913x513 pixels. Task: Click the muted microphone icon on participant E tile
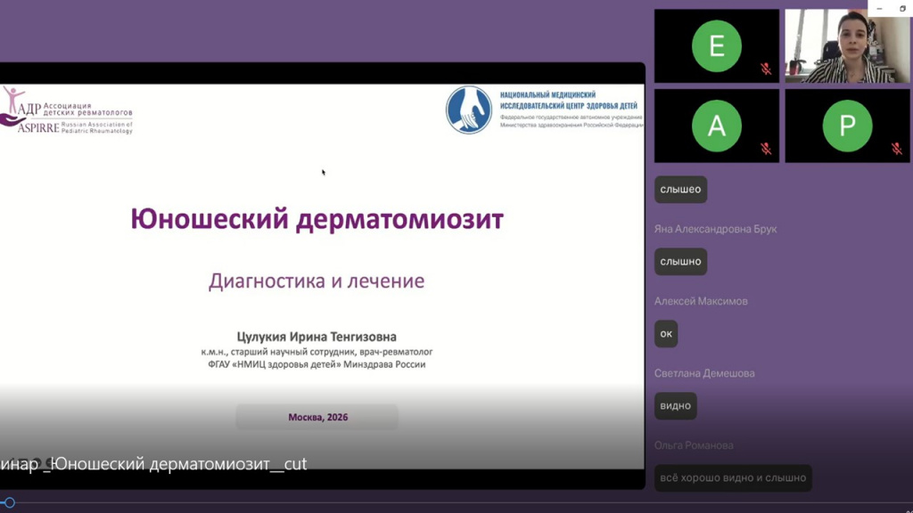point(766,69)
